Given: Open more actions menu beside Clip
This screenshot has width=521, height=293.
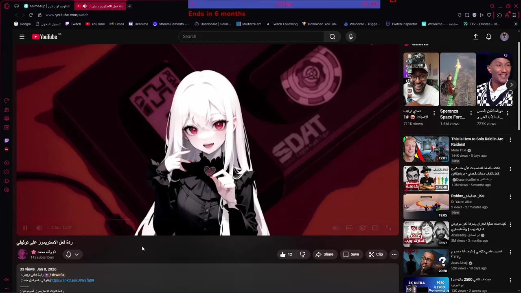Looking at the screenshot, I should [x=394, y=254].
